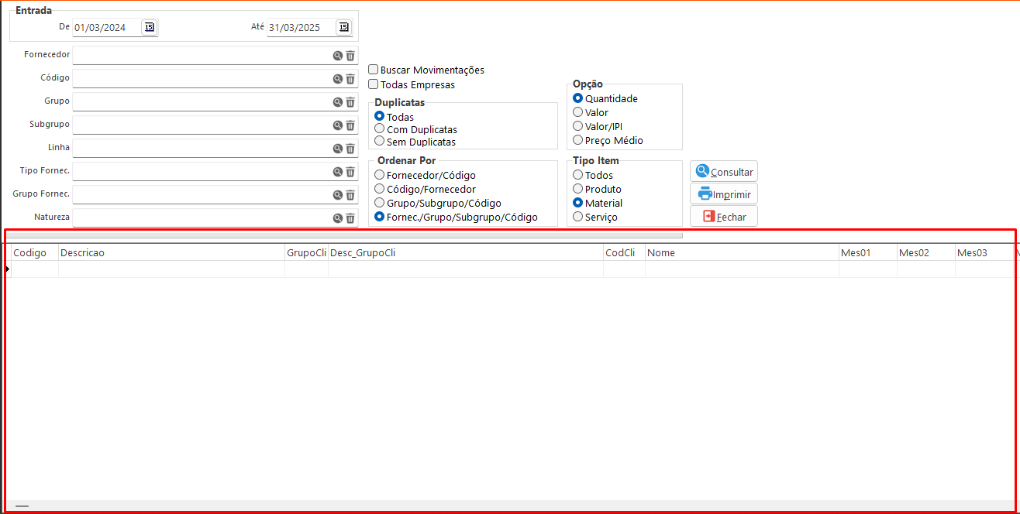Close the window with the Fechar button

click(x=724, y=217)
